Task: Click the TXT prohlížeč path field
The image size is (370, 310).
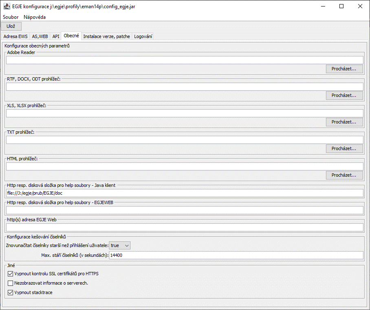Action: pos(185,140)
